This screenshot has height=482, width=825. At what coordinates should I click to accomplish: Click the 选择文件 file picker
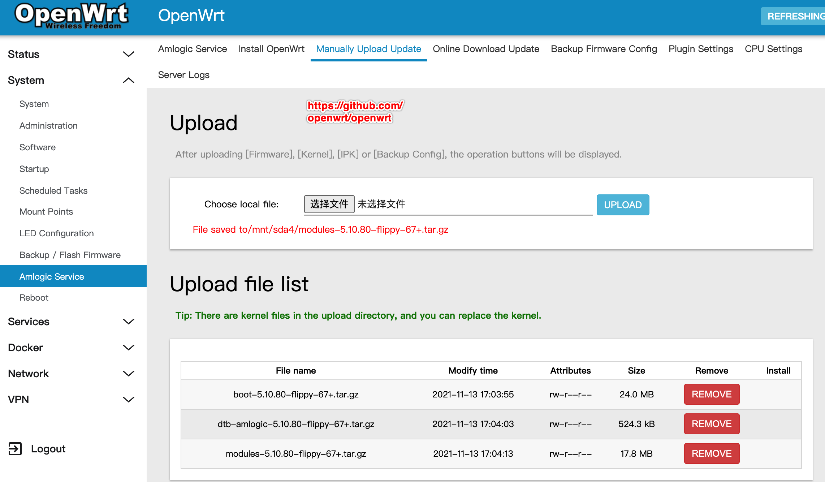329,204
